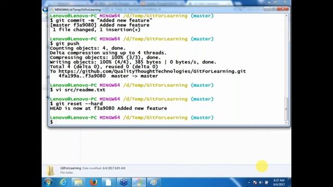
Task: Click the '[master f3a9080] Added new feature' line
Action: click(99, 25)
